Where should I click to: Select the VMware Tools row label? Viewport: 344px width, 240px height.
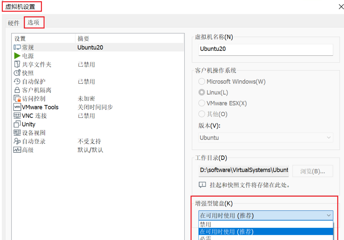40,107
